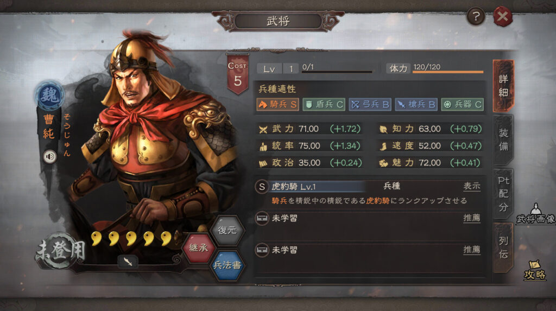Select the 盾兵 C aptitude tag

point(324,104)
